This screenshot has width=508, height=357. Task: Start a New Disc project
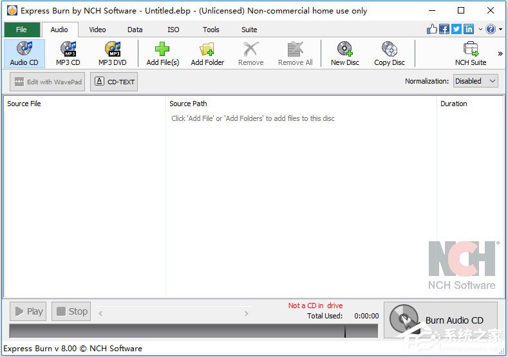[x=345, y=54]
